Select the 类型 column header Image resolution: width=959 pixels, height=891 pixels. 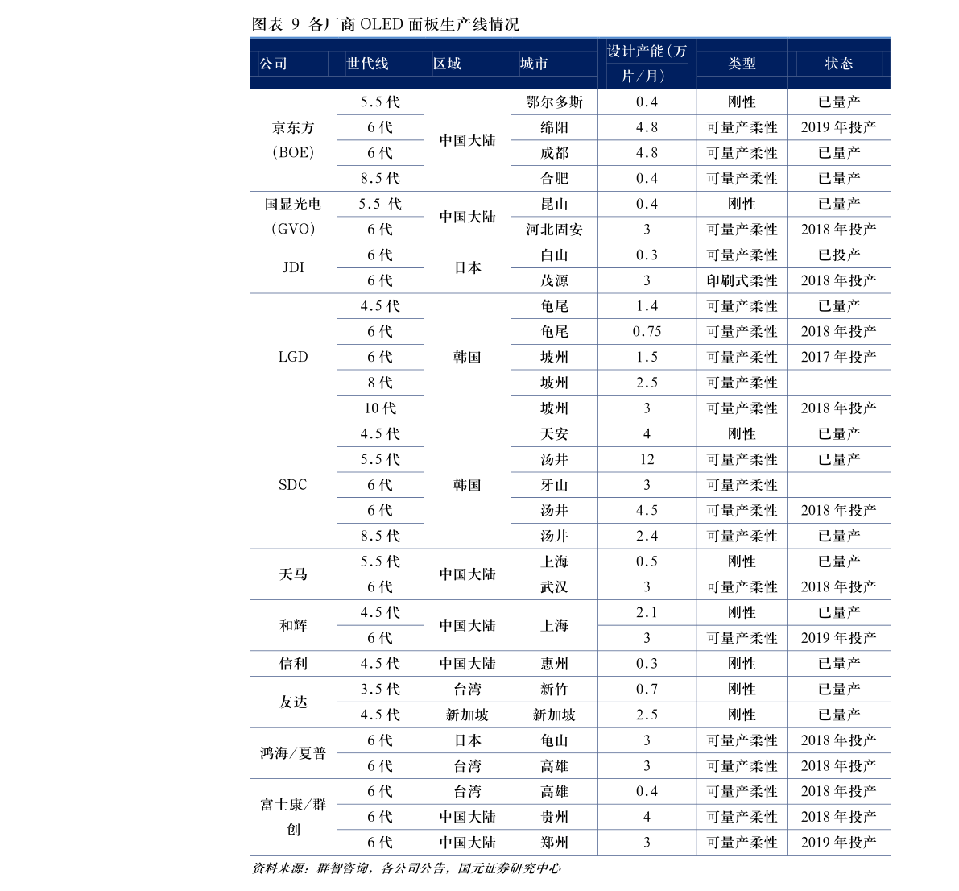[742, 64]
